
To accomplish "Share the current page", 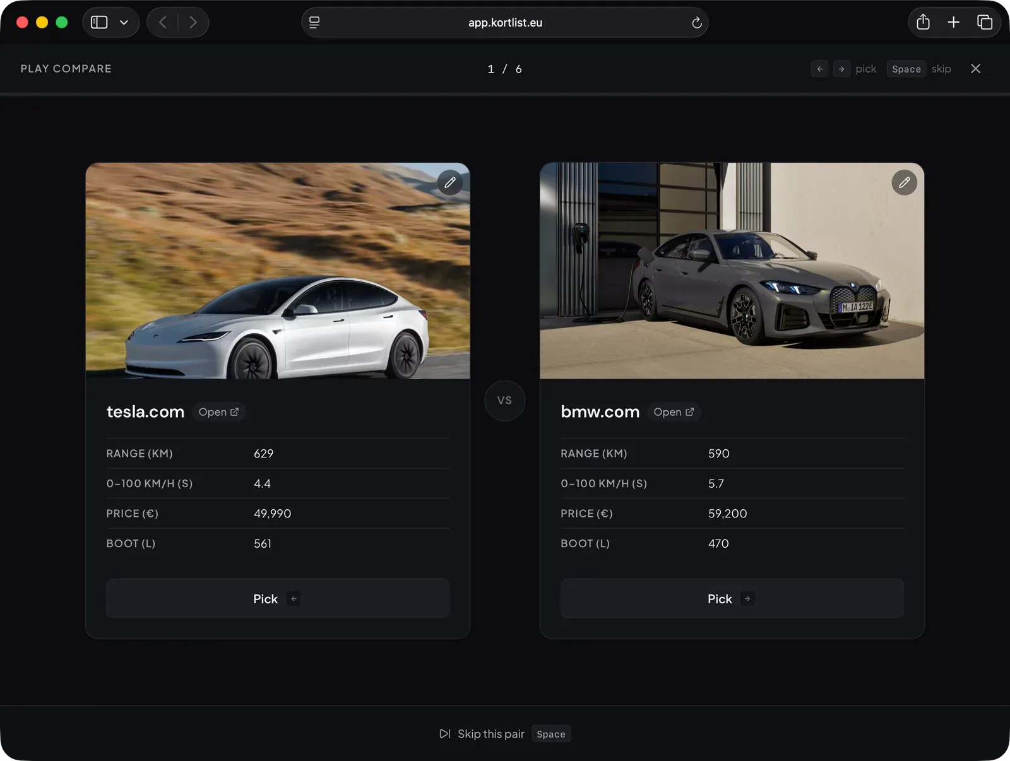I will coord(923,22).
